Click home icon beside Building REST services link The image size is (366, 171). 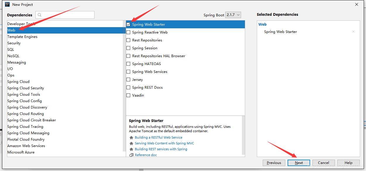131,149
